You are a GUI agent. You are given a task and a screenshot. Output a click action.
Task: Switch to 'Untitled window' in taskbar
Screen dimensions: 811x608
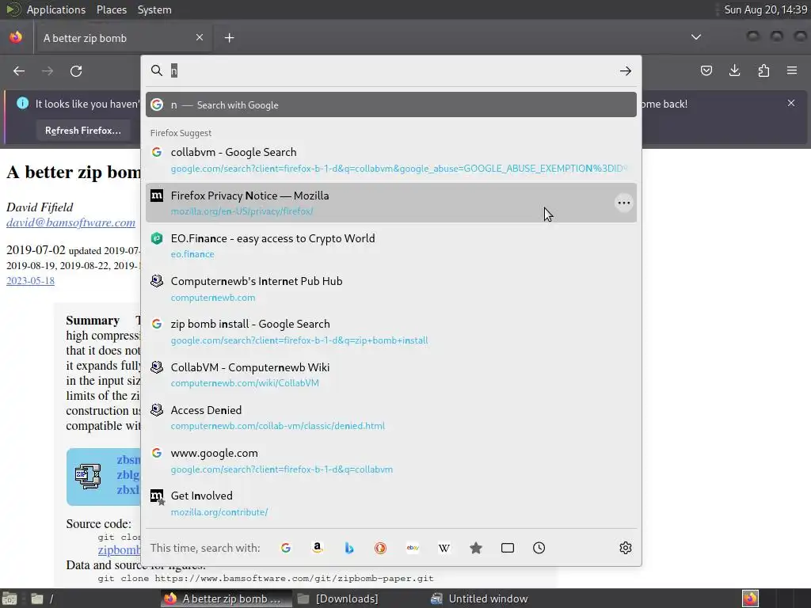(x=479, y=598)
